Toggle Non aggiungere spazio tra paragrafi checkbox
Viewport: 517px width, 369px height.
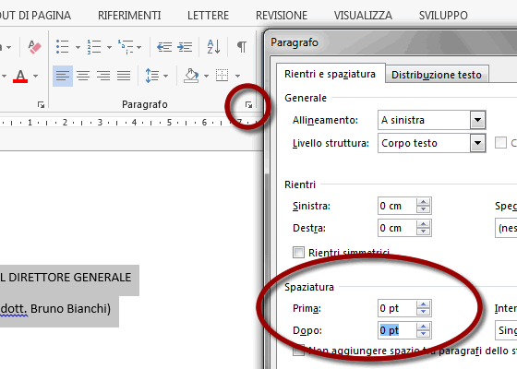point(299,351)
